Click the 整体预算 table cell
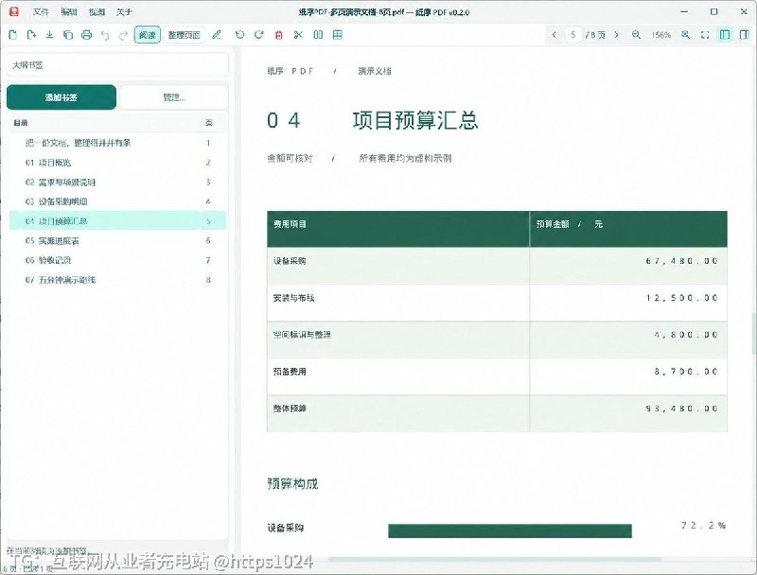757x575 pixels. point(397,413)
